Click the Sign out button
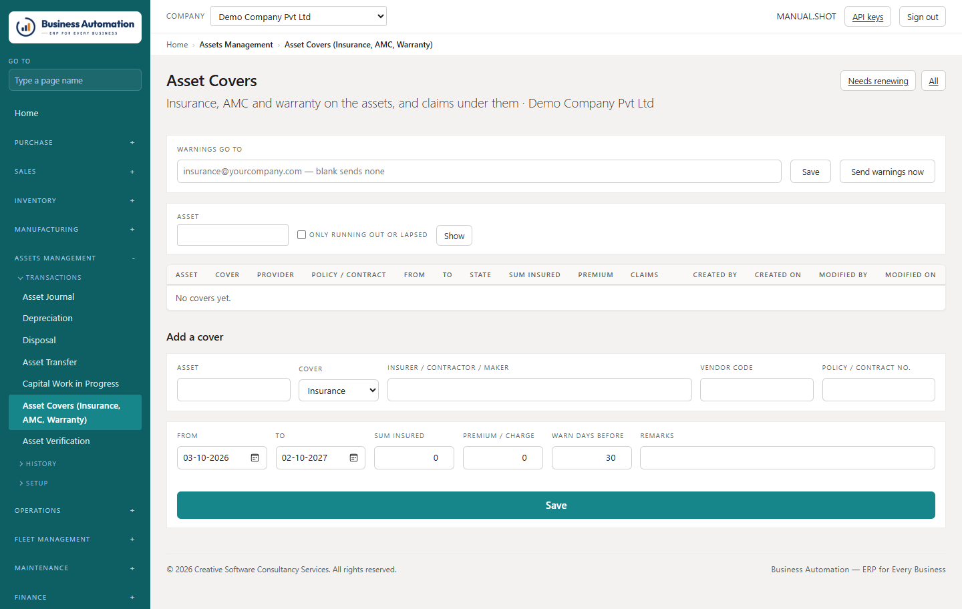Viewport: 962px width, 609px height. pyautogui.click(x=923, y=17)
